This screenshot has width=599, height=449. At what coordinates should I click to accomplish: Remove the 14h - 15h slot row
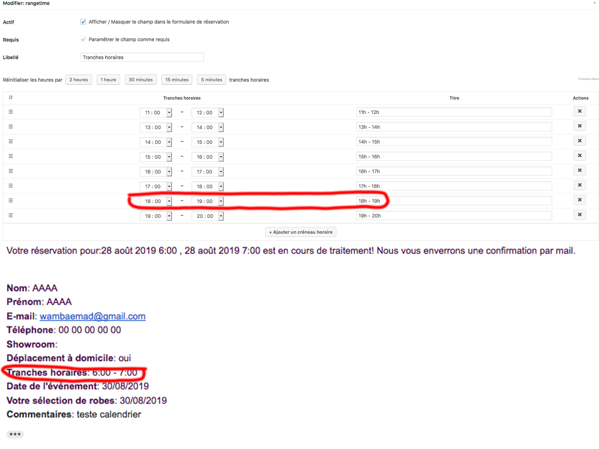(x=579, y=141)
